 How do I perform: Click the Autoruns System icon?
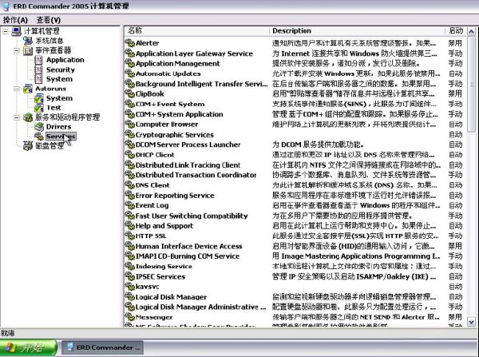click(x=39, y=98)
